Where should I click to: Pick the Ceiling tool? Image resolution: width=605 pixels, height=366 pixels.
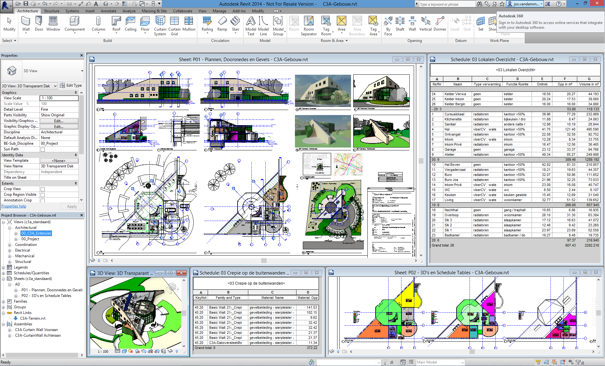coord(130,24)
